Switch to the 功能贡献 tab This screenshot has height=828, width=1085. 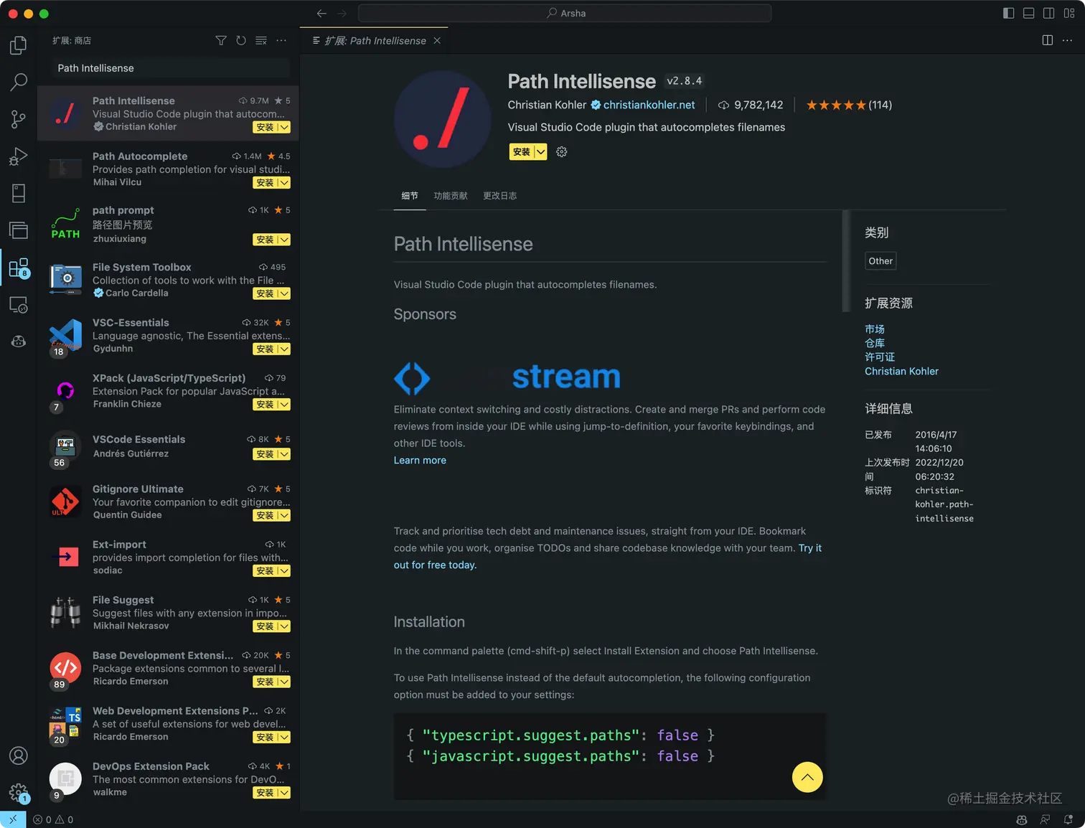(451, 196)
